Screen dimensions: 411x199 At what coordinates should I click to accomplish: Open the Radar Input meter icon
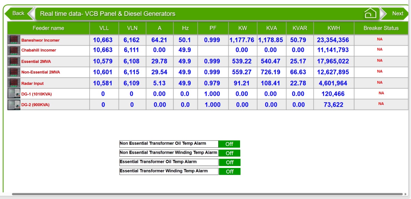[14, 83]
